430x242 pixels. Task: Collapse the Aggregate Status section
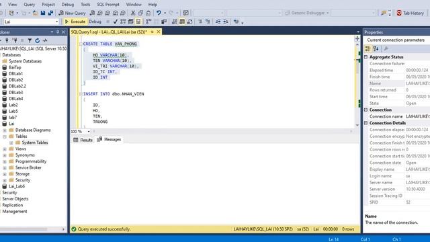(x=365, y=57)
